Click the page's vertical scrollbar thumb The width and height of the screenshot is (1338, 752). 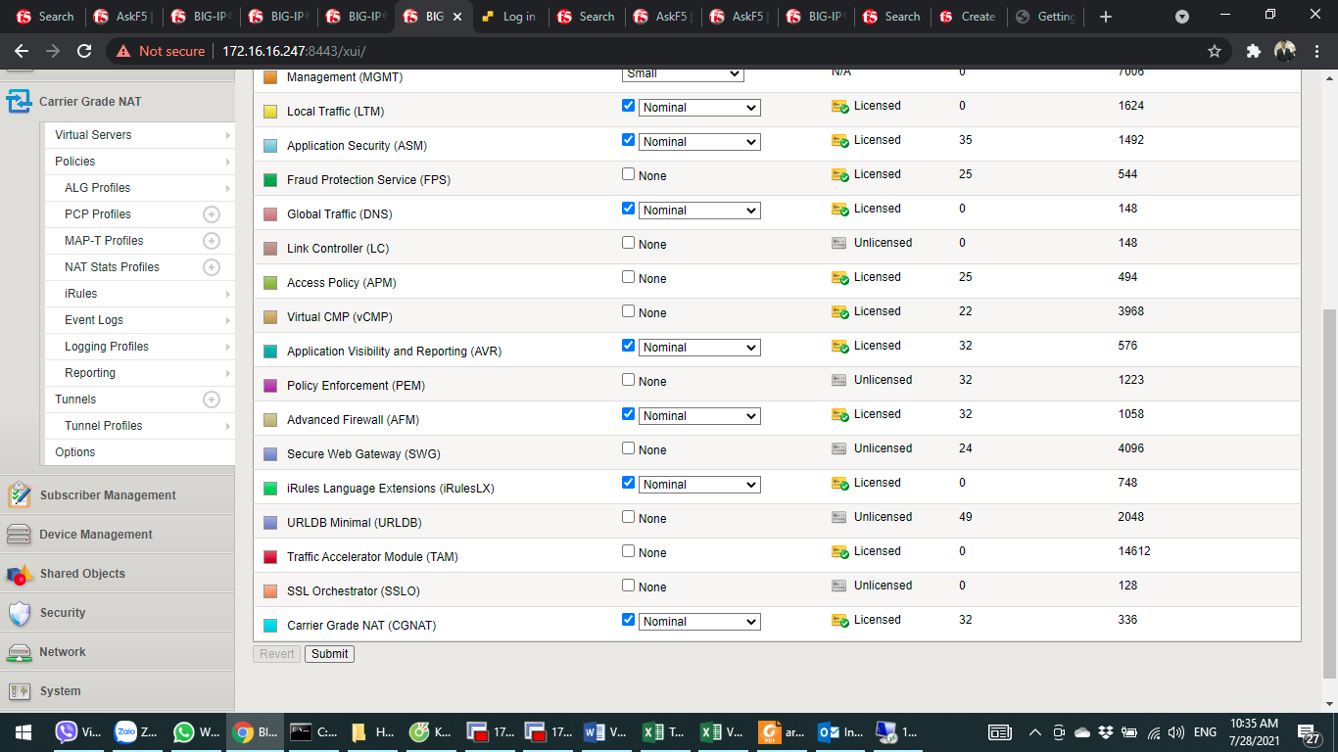click(1329, 493)
